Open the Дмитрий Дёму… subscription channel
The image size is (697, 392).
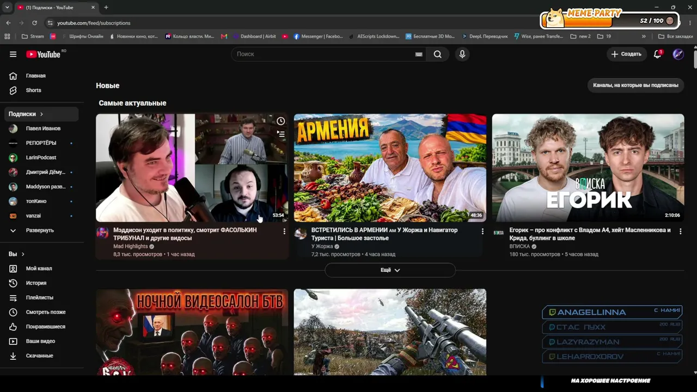point(41,172)
